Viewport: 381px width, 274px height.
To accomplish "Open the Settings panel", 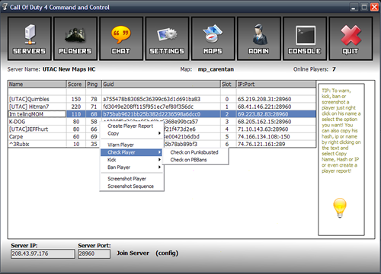I will pos(167,39).
